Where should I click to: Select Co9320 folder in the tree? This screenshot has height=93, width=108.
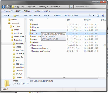pos(19,78)
